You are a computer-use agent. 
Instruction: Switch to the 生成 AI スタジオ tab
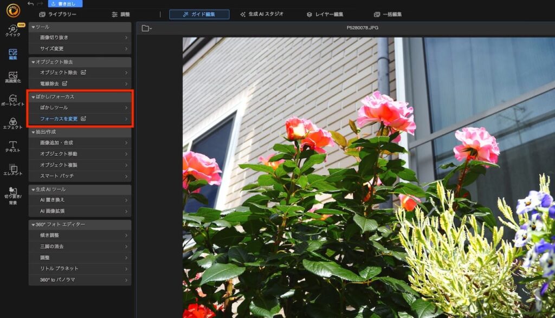[x=262, y=14]
